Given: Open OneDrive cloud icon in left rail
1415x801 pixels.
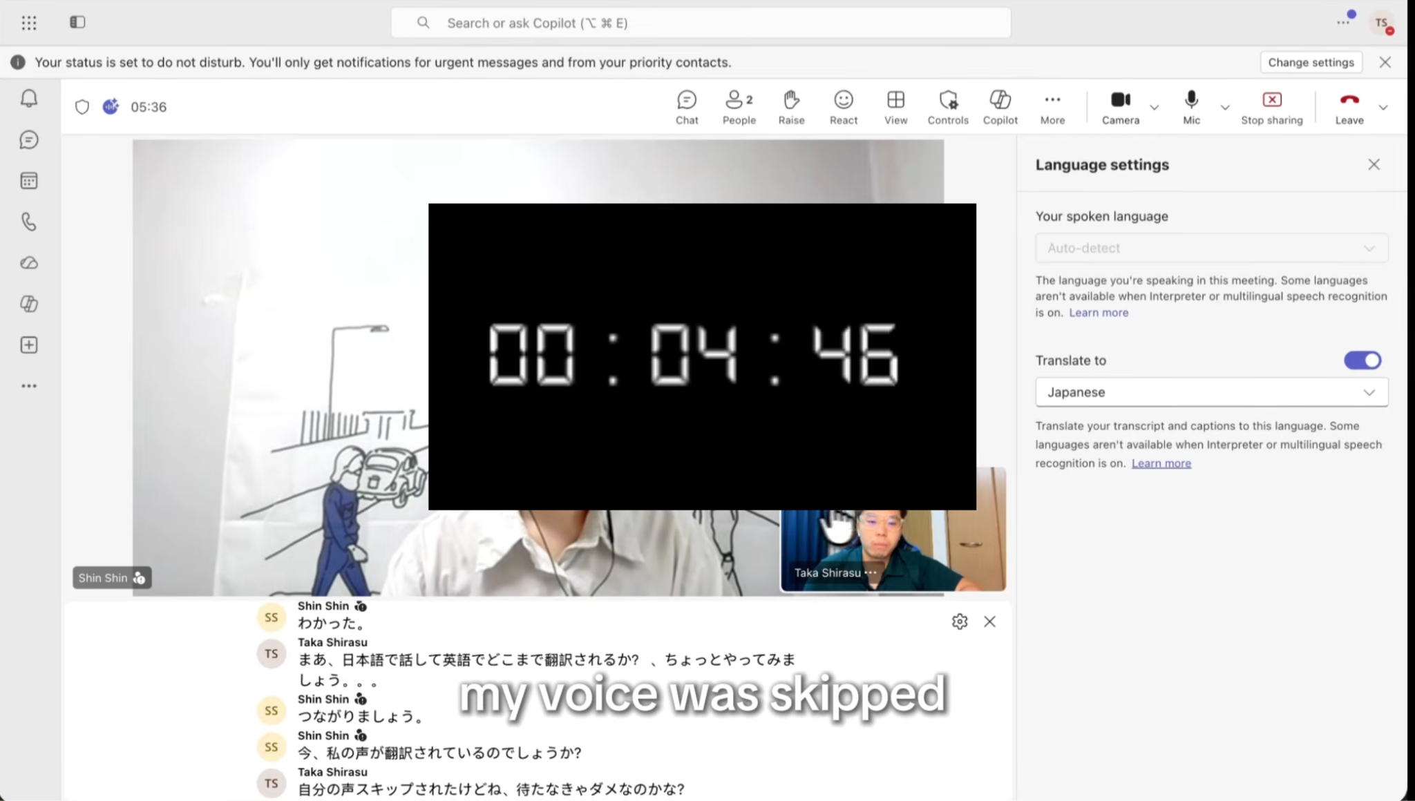Looking at the screenshot, I should tap(29, 263).
